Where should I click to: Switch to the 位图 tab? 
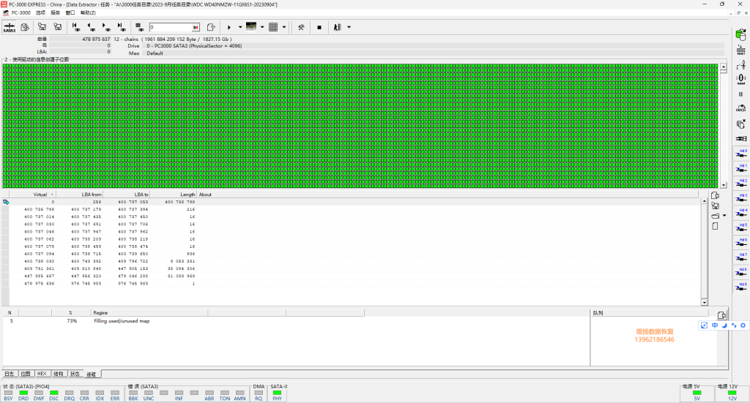pos(26,374)
